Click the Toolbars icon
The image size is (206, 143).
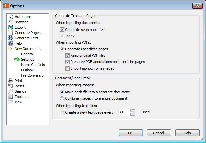(11, 97)
